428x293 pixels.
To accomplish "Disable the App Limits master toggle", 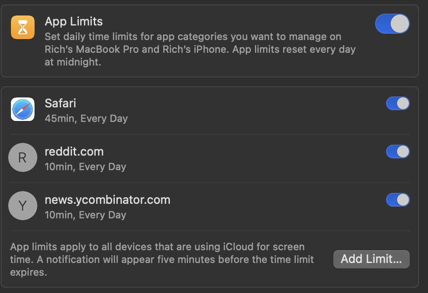I will tap(392, 24).
